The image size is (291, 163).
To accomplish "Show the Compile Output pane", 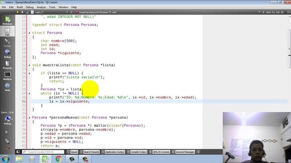I will pos(137,152).
